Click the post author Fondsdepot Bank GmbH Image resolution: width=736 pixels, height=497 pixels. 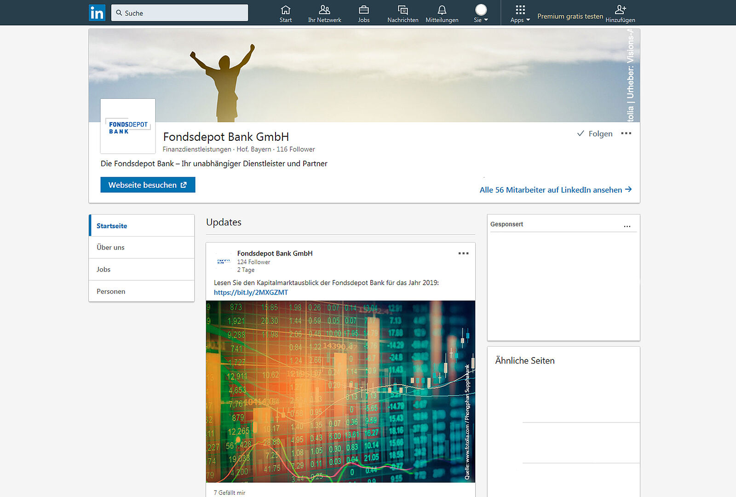[x=275, y=253]
